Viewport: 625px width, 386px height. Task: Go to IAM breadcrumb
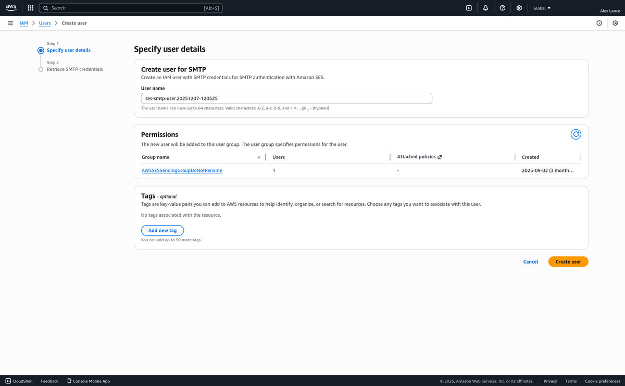pos(24,23)
